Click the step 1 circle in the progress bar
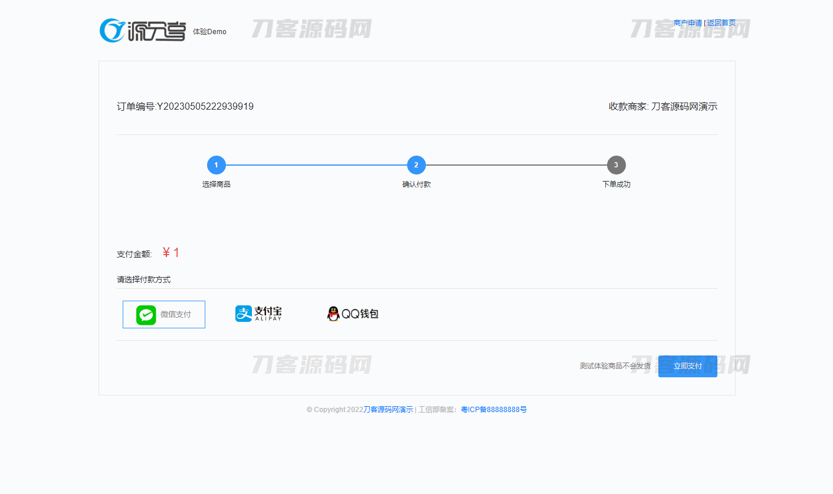 coord(216,165)
